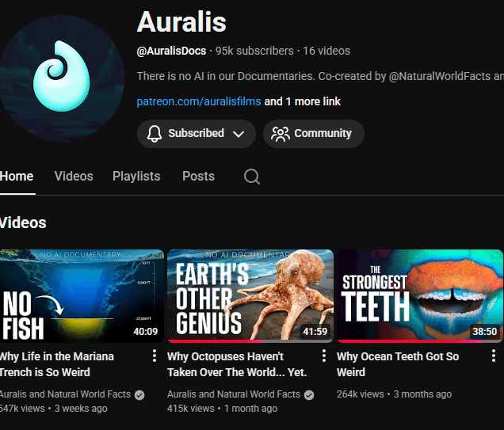Open more options for Octopuses video
The width and height of the screenshot is (504, 430).
[x=324, y=356]
